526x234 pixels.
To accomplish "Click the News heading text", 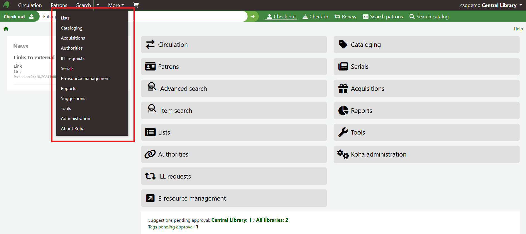I will click(21, 46).
